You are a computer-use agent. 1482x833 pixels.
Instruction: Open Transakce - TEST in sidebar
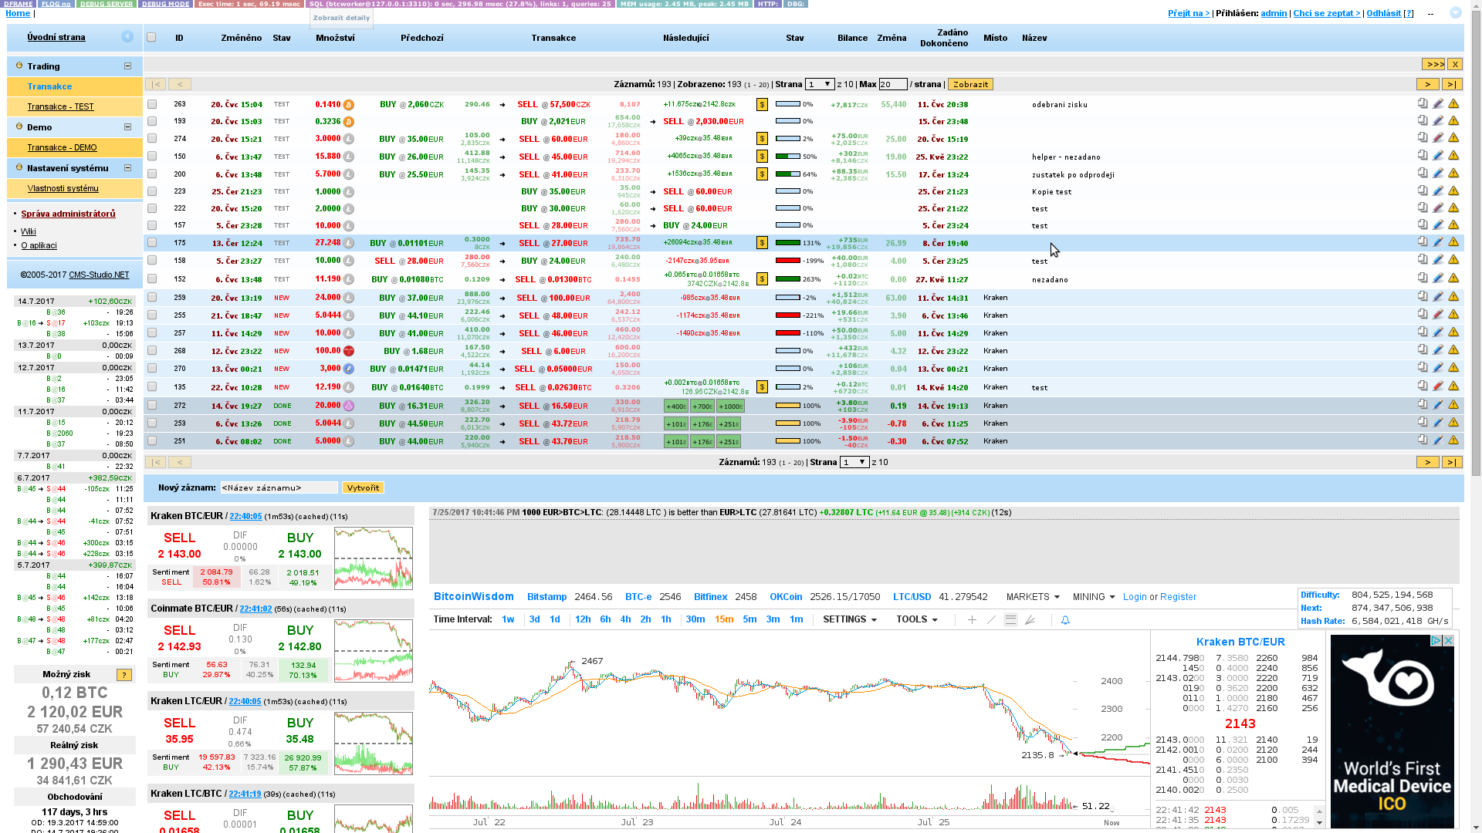(x=60, y=106)
